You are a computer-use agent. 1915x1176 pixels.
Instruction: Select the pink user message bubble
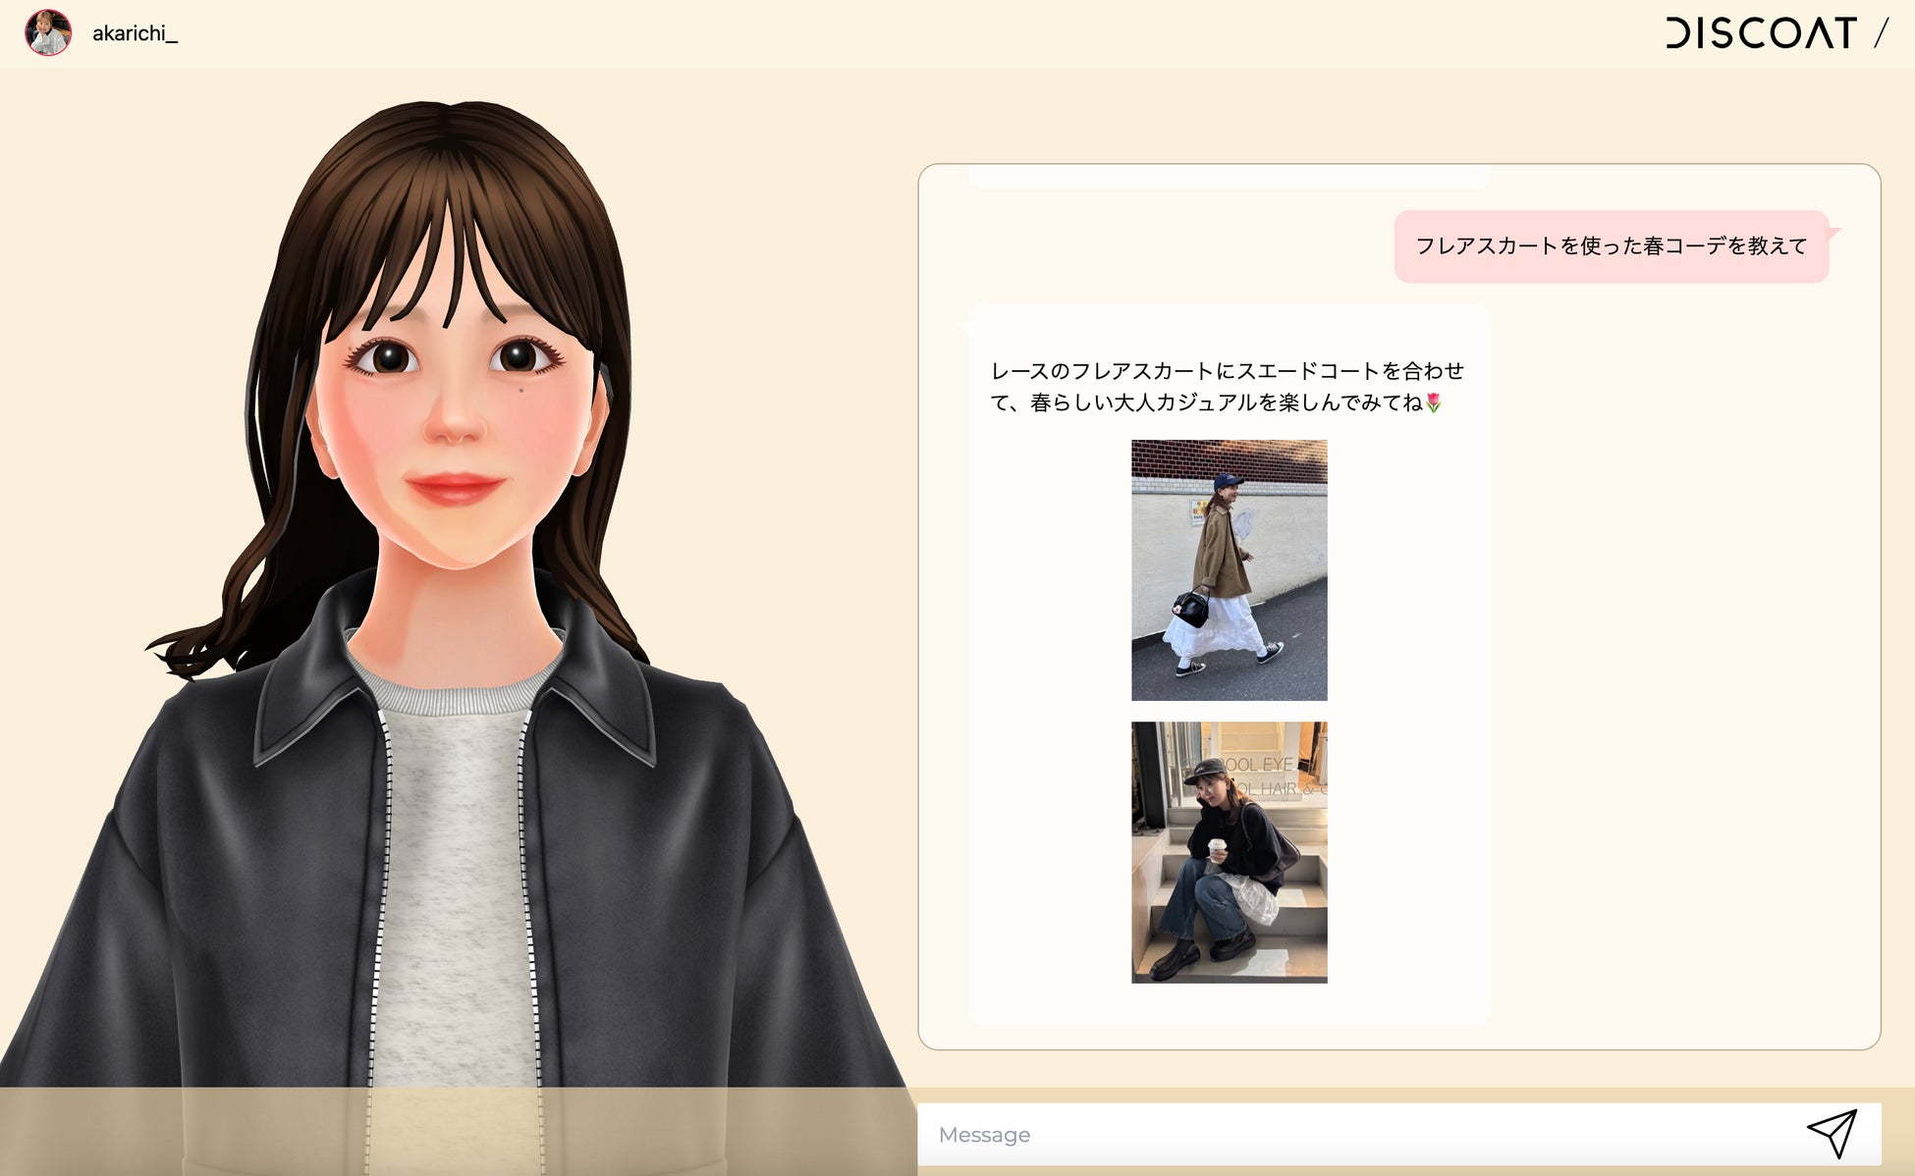[x=1611, y=246]
